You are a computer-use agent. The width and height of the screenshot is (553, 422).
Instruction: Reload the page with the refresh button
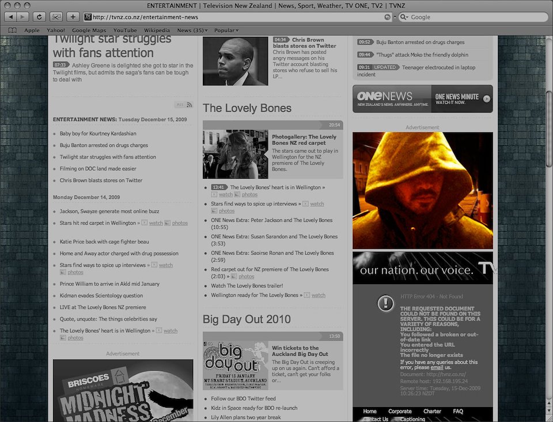(x=40, y=17)
